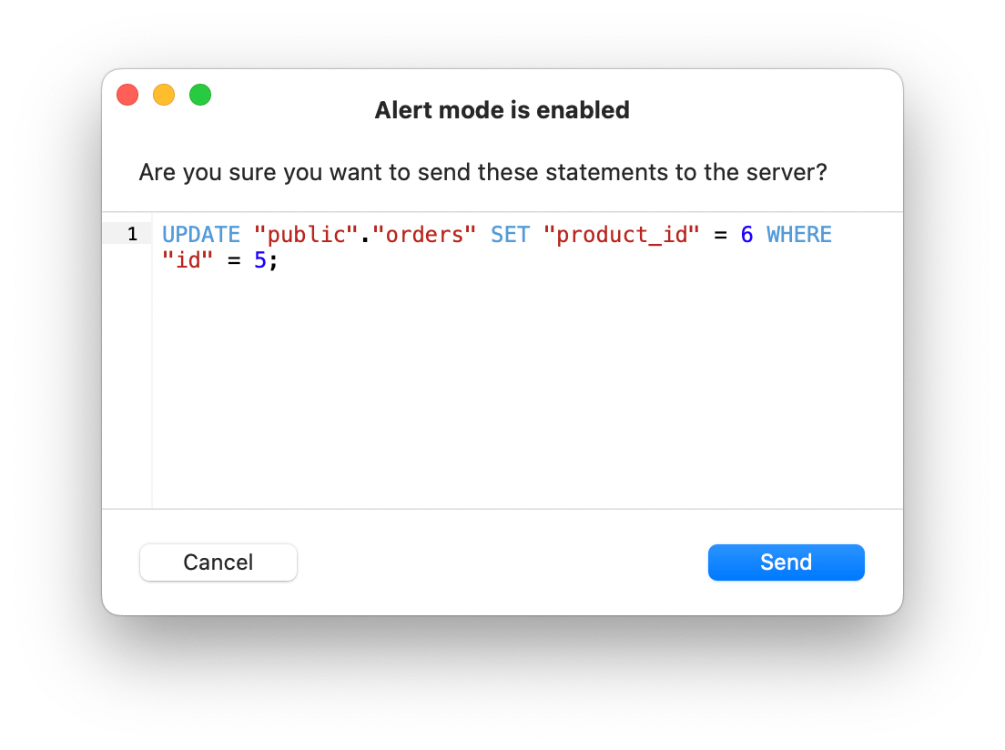Click the semicolon ending the statement
Screen dimensions: 1005x750
point(273,261)
